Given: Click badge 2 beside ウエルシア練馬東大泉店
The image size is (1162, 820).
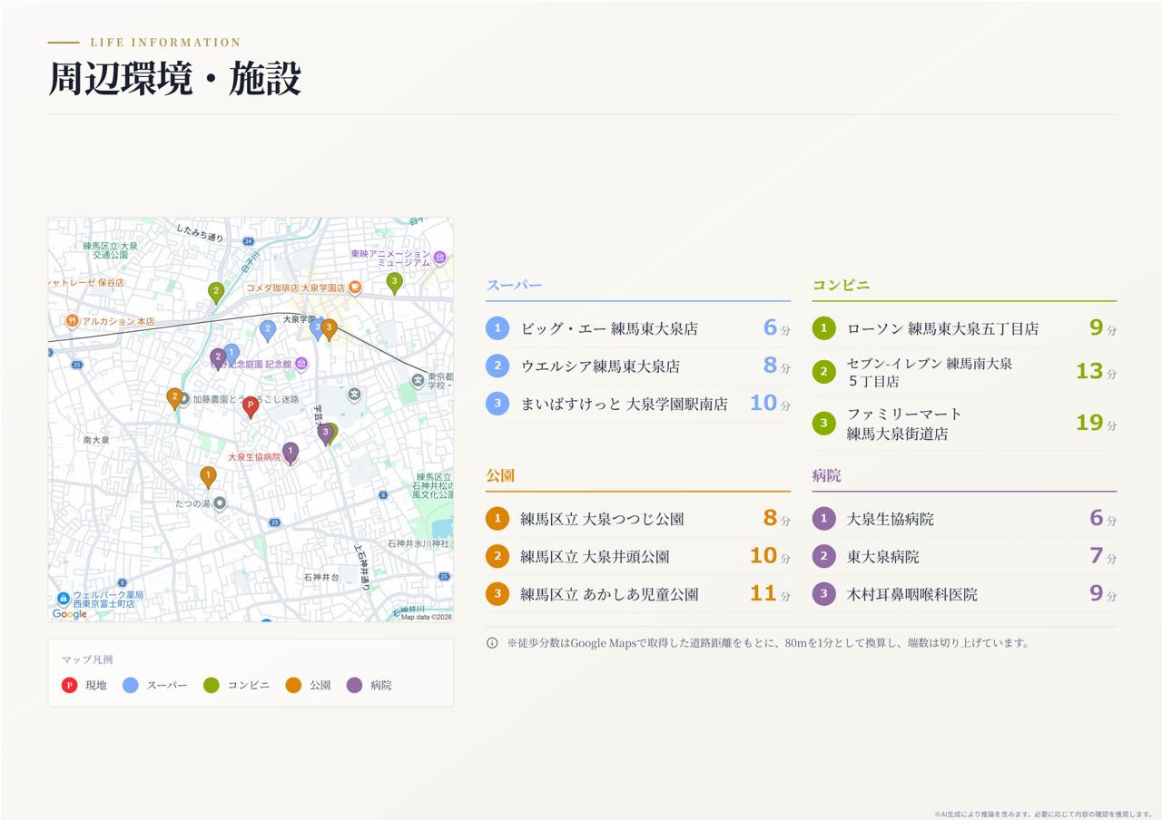Looking at the screenshot, I should point(497,366).
